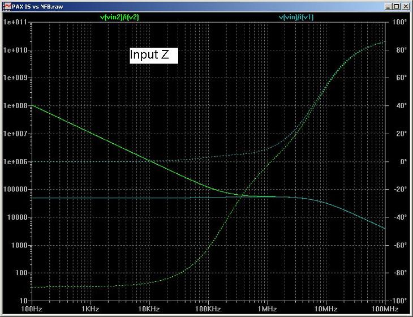Click the 1e+007 left axis label

coord(15,134)
